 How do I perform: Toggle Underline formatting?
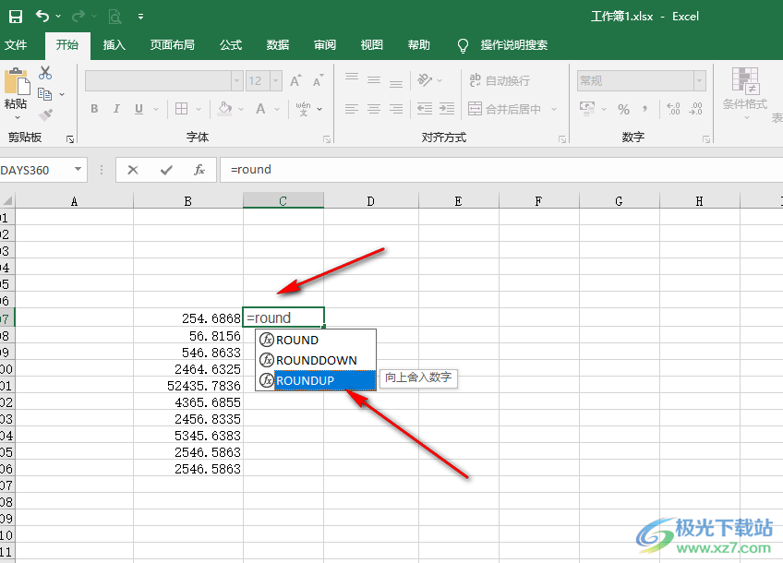point(139,109)
